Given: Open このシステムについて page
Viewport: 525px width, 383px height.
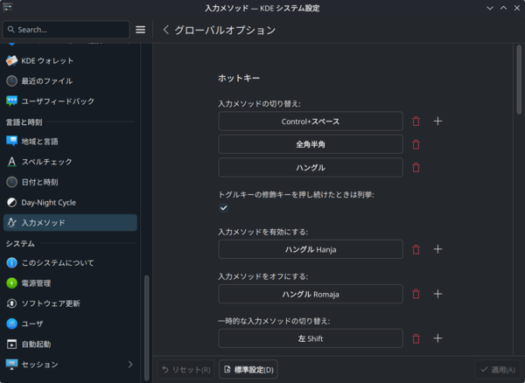Looking at the screenshot, I should [x=70, y=263].
